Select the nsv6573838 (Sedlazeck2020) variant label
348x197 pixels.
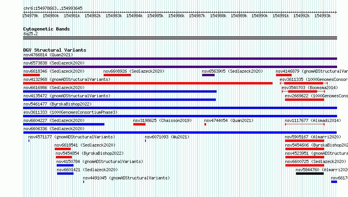point(54,63)
